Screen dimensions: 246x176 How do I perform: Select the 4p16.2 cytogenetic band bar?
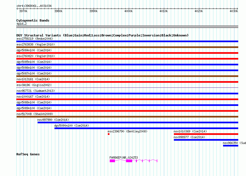pyautogui.click(x=127, y=27)
